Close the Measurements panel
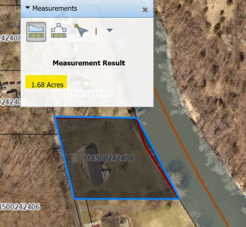Screen dimensions: 246x227 tap(145, 10)
